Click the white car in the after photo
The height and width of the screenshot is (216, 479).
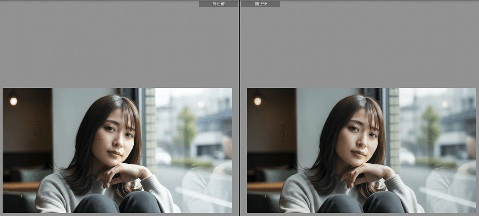[406, 156]
